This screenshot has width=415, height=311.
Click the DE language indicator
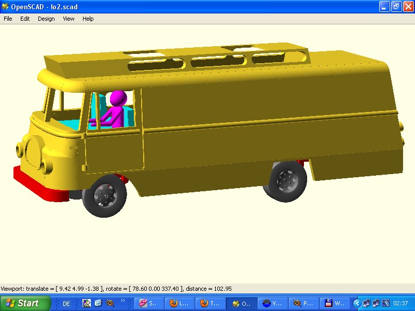pyautogui.click(x=66, y=304)
